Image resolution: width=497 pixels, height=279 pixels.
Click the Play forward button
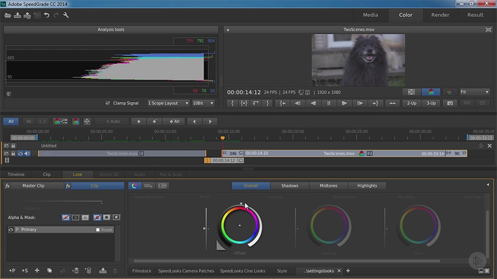344,103
